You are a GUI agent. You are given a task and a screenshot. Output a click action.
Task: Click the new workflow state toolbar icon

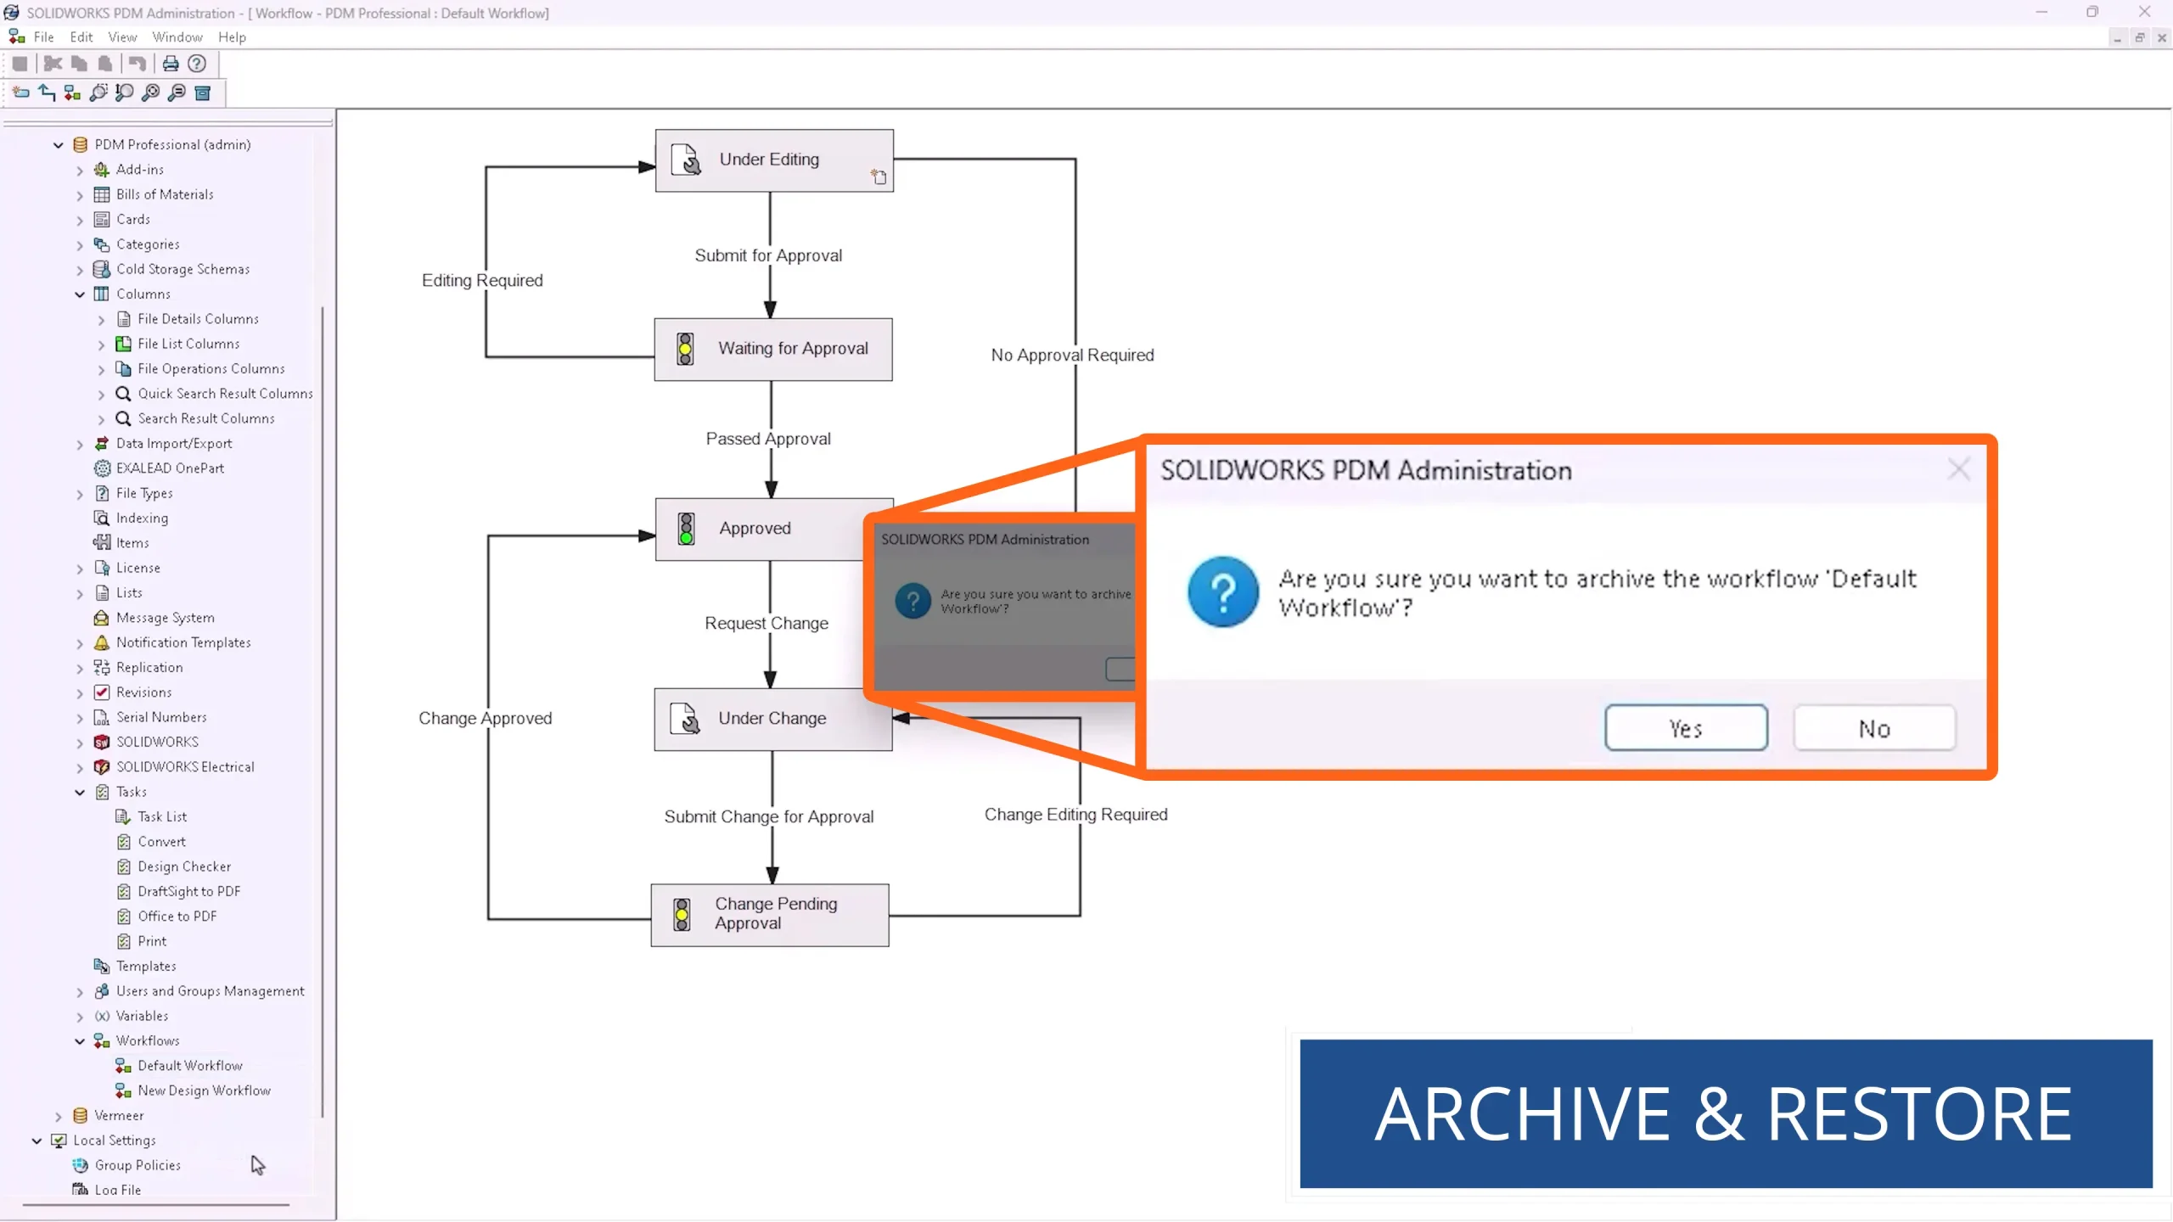point(20,93)
